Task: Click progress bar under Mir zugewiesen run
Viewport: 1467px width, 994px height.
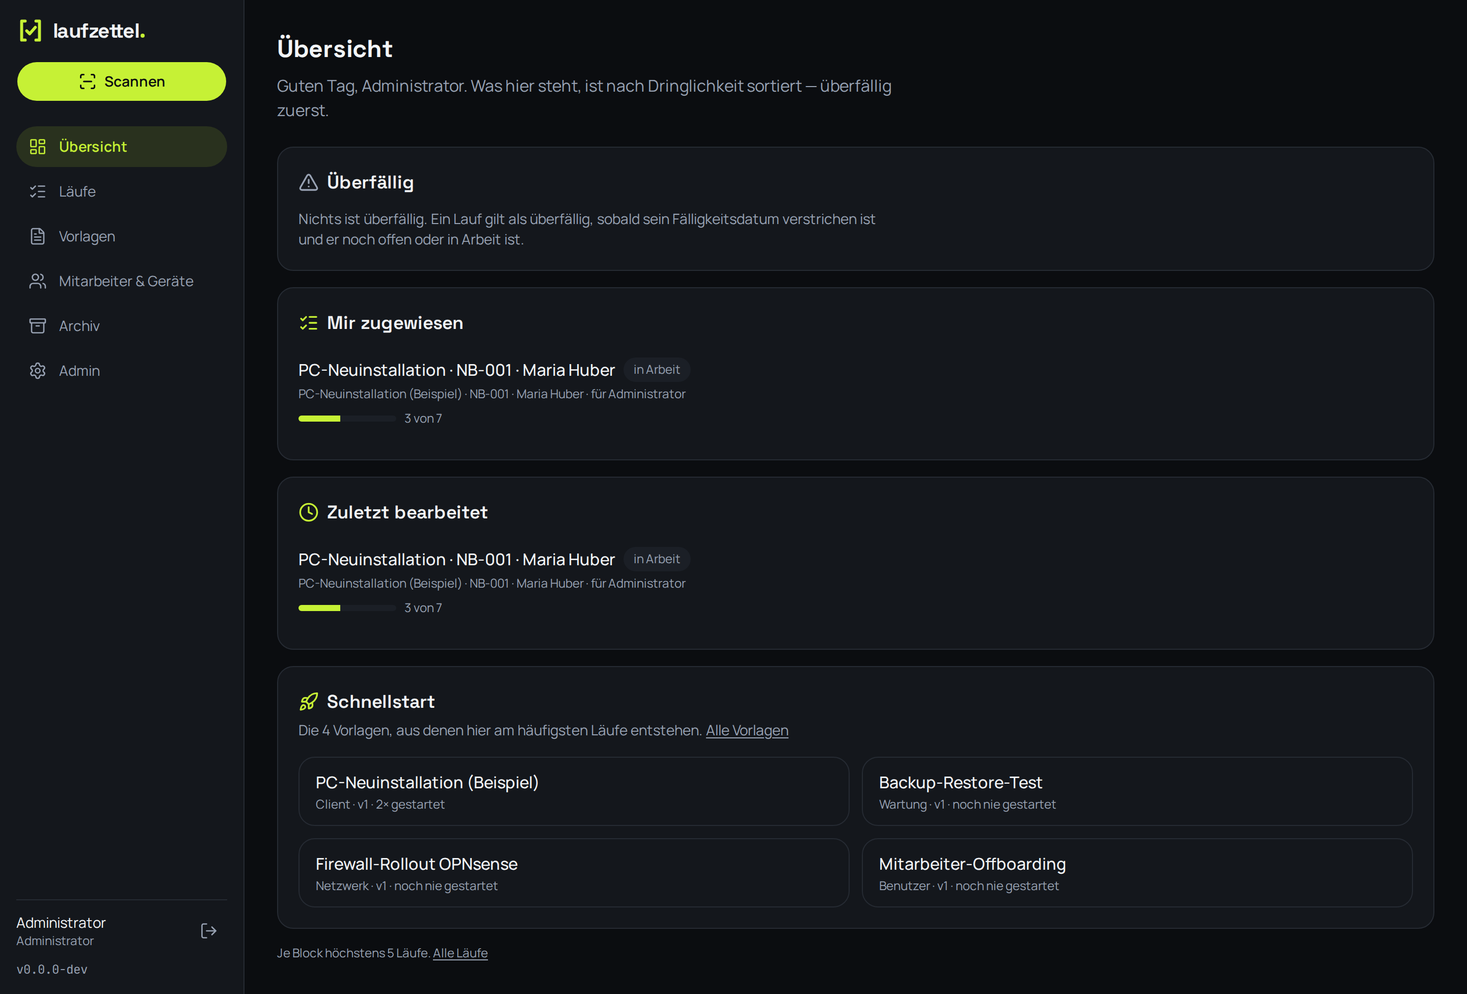Action: click(x=346, y=419)
